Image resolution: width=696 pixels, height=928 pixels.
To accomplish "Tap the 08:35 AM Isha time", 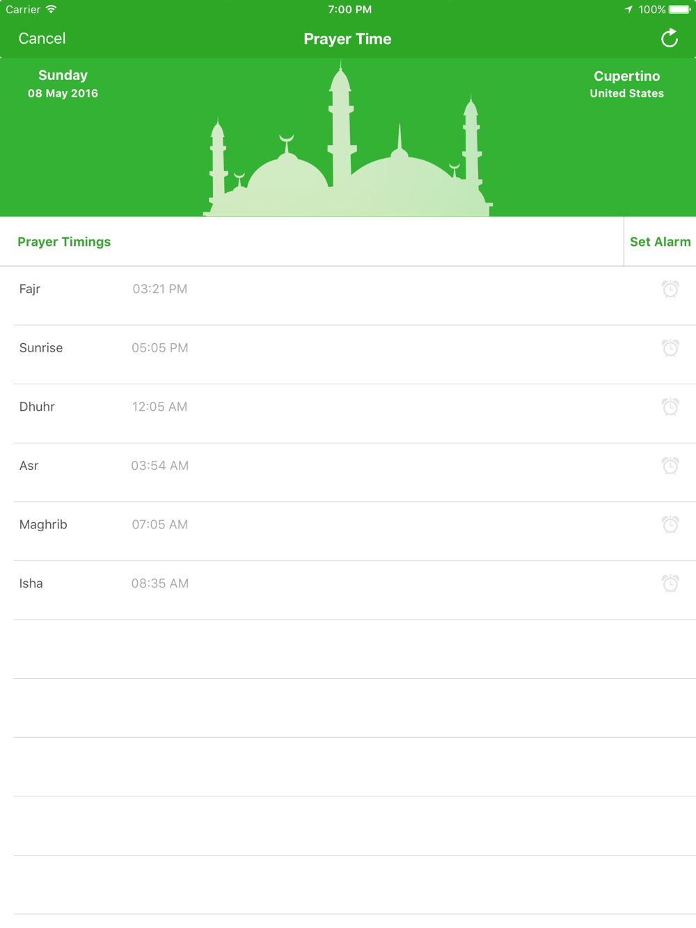I will pos(160,583).
